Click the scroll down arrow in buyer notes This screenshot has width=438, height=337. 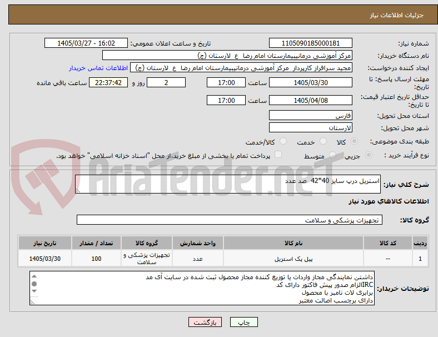click(x=34, y=291)
